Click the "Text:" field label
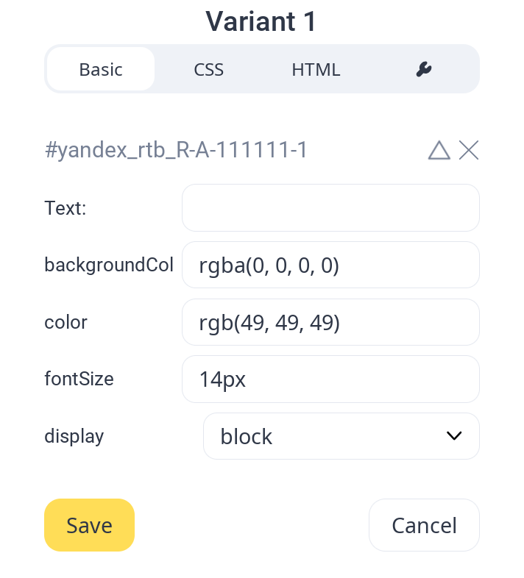 point(65,208)
